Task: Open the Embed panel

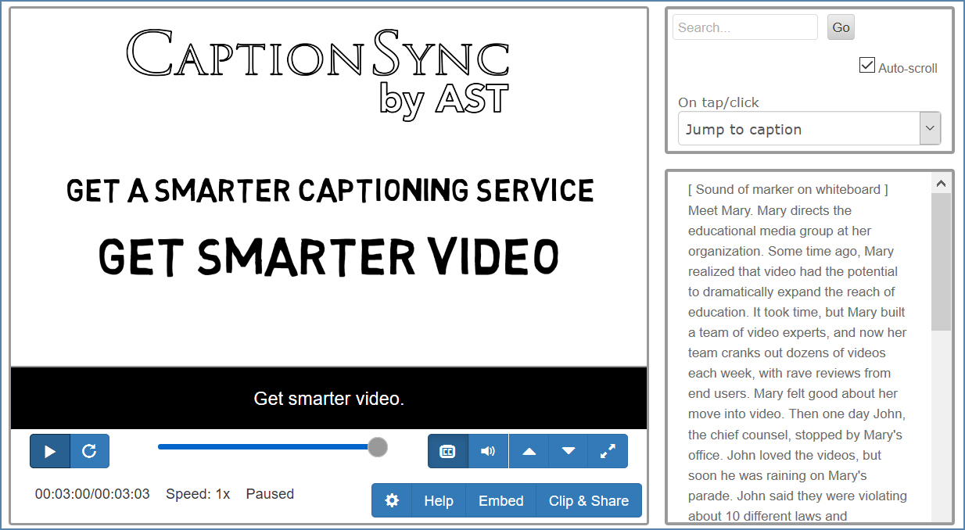Action: click(x=500, y=500)
